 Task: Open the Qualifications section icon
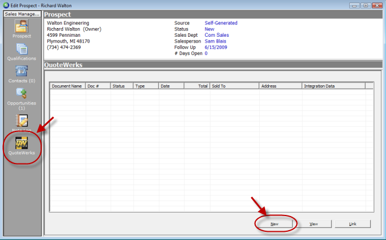pos(22,50)
